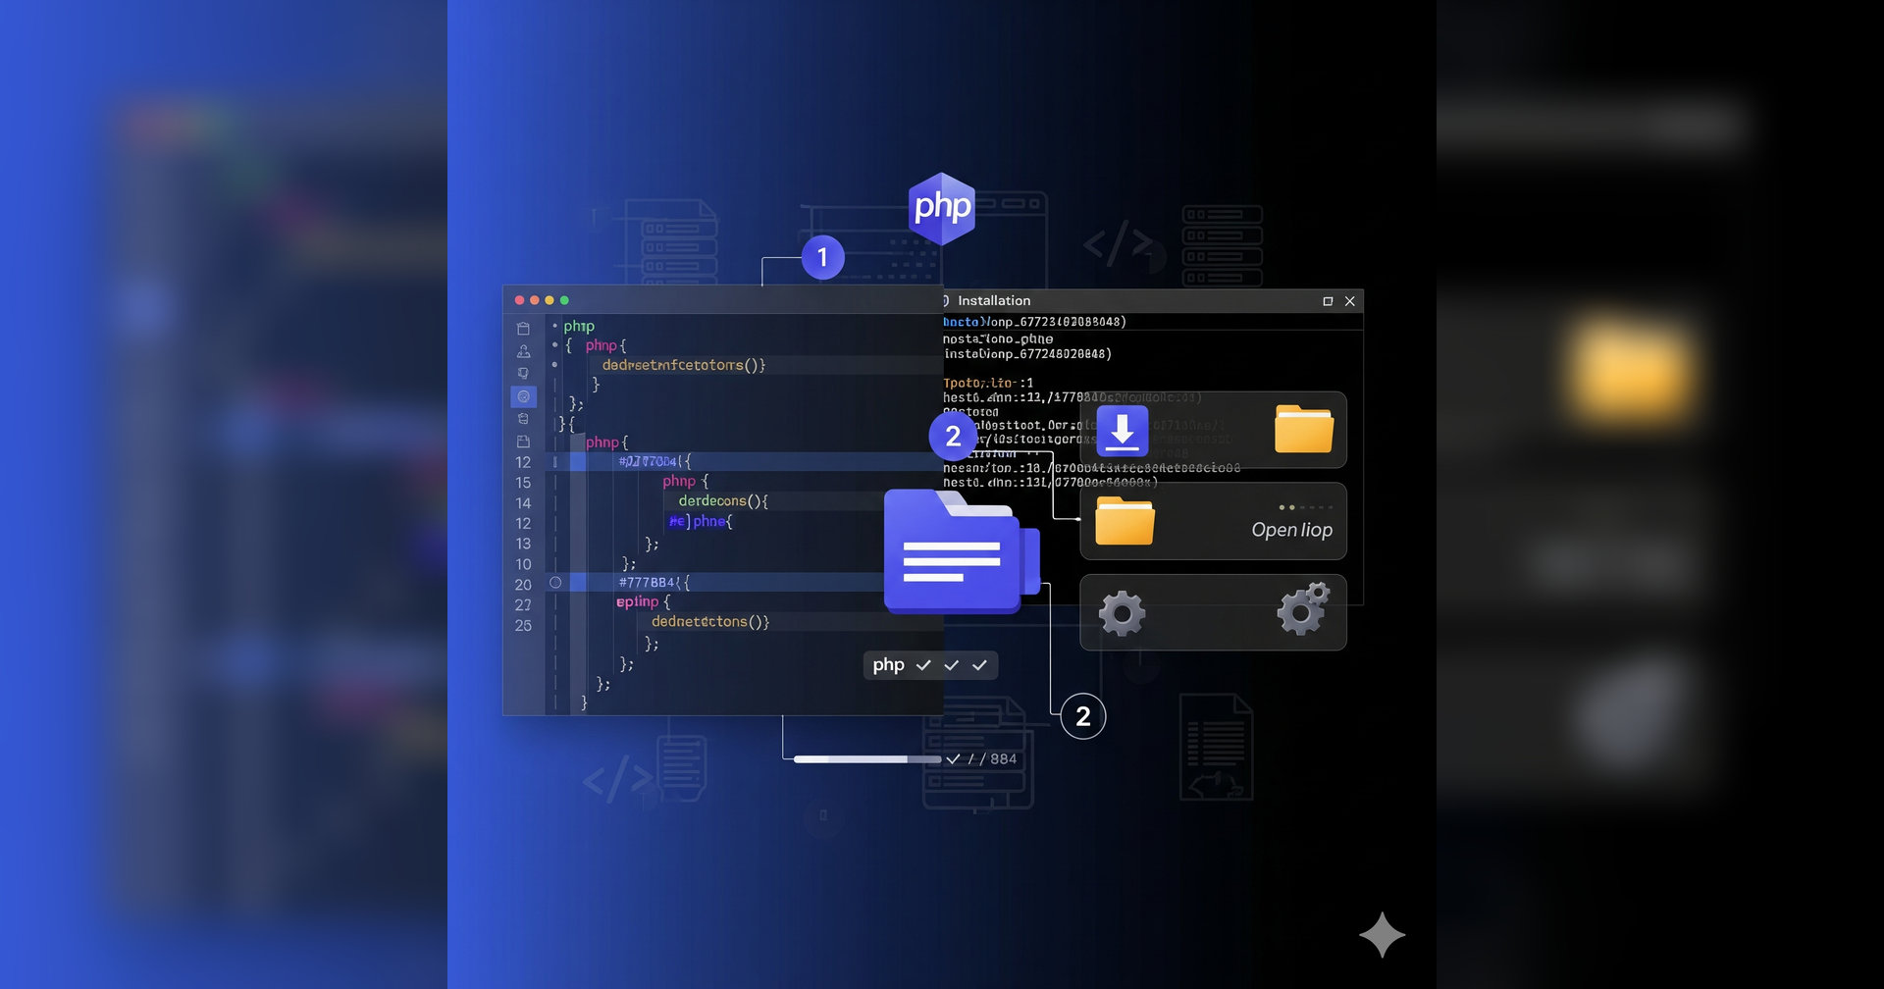Click the red dot in editor title bar

click(x=519, y=300)
